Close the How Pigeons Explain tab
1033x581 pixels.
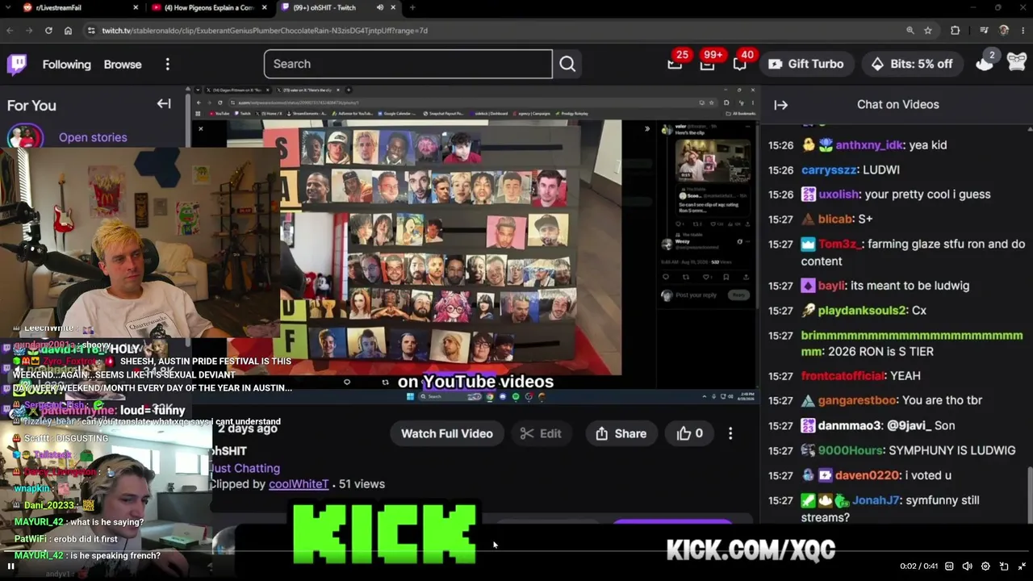pyautogui.click(x=264, y=8)
